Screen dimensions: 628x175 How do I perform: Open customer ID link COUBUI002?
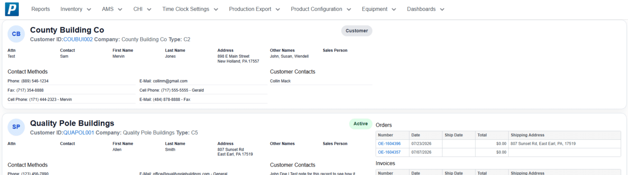(x=78, y=39)
